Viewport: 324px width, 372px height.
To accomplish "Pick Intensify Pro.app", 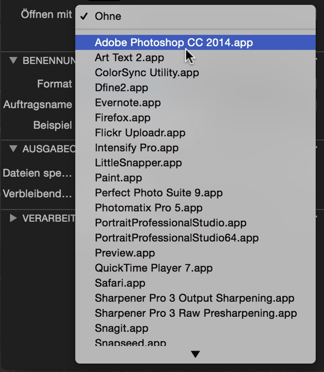I will (x=195, y=148).
